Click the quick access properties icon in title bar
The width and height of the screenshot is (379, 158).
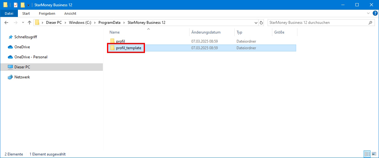15,5
